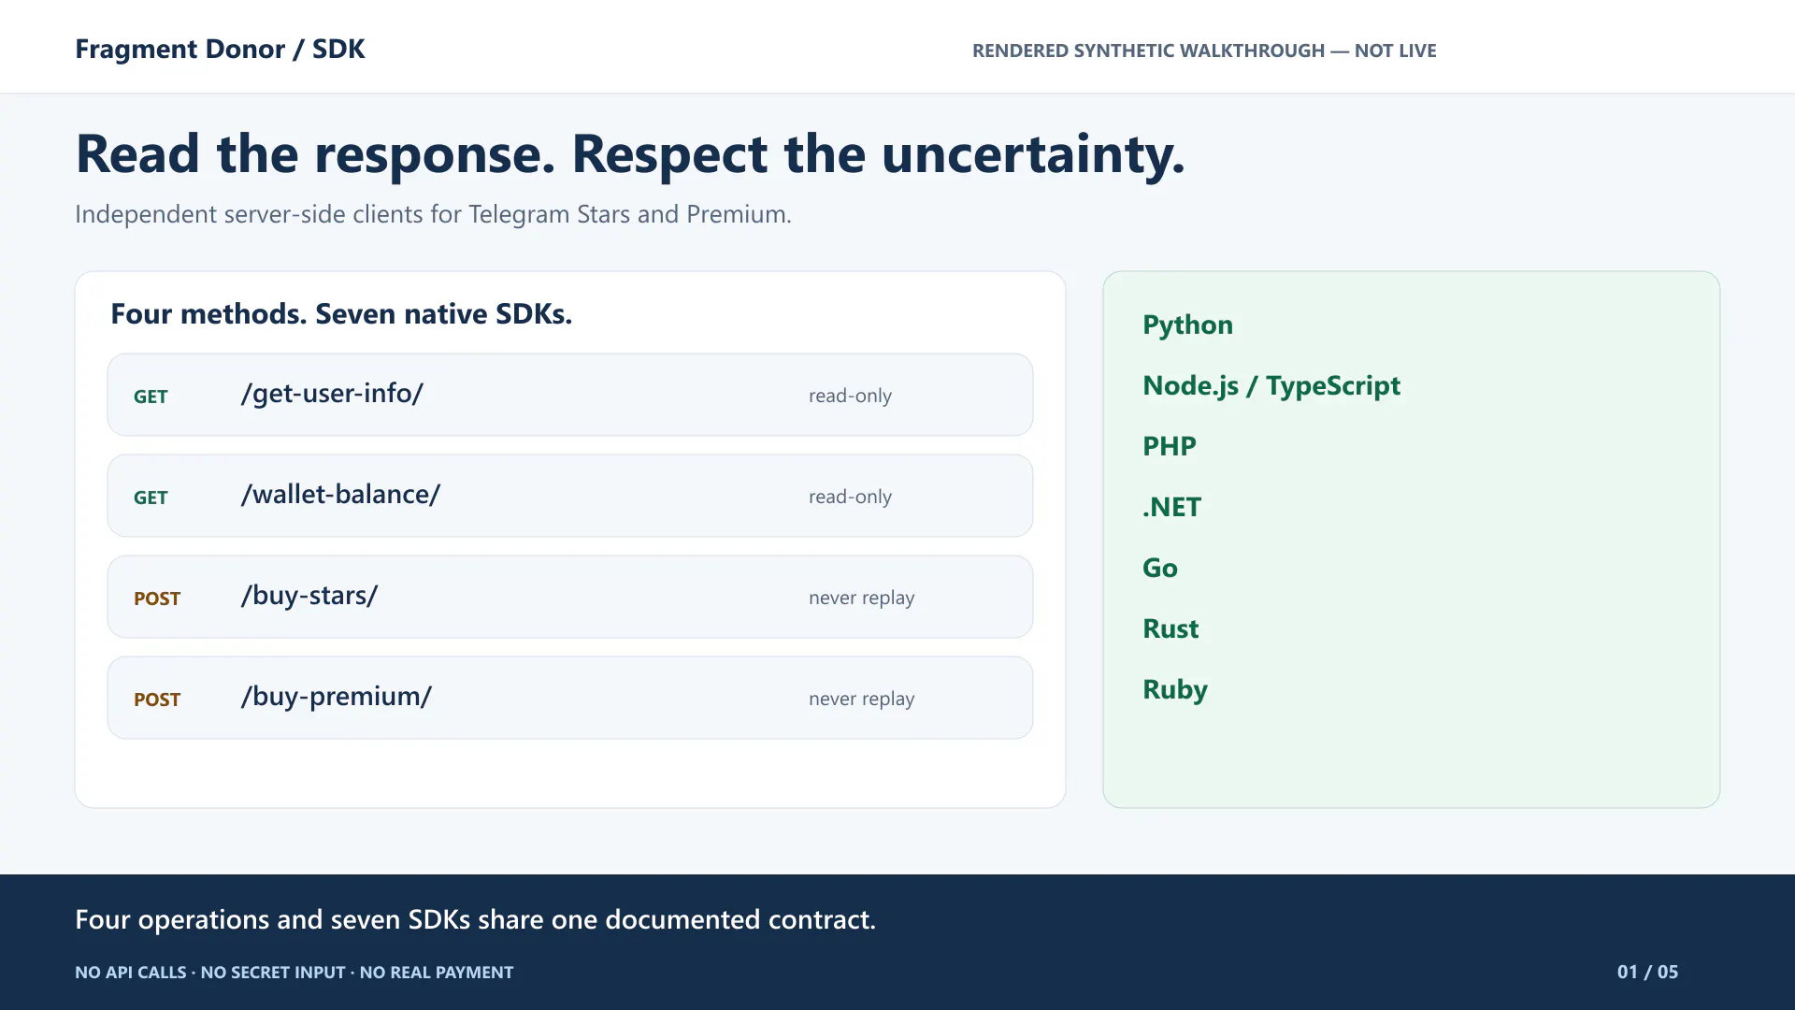
Task: Choose Node.js / TypeScript in the SDK list
Action: [1271, 385]
